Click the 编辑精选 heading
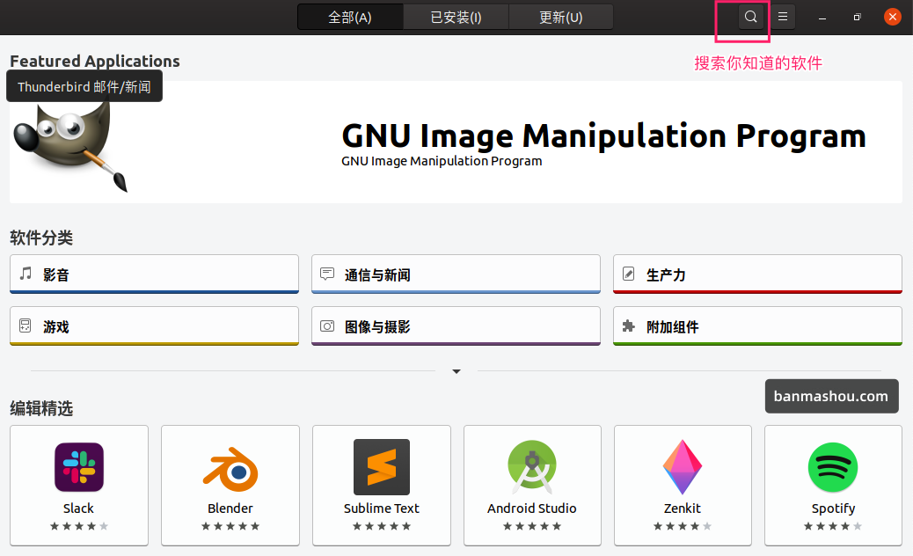 (x=41, y=409)
